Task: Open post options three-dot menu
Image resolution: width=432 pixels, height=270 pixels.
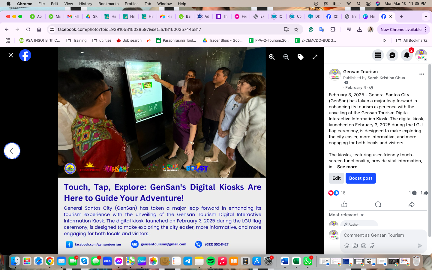Action: (422, 74)
